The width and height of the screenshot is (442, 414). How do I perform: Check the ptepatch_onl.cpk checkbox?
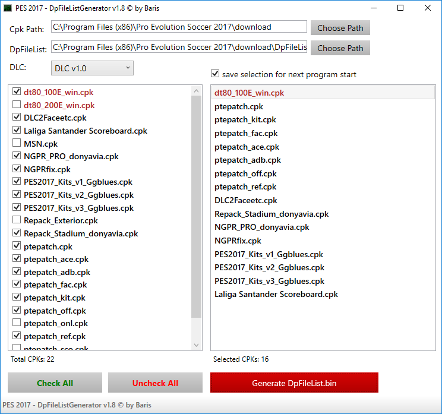(x=17, y=323)
